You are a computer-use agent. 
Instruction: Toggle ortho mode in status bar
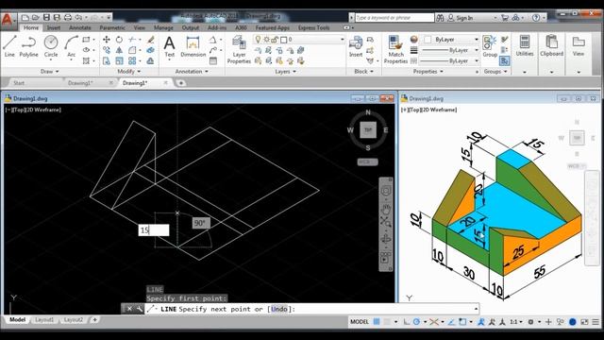tap(407, 321)
